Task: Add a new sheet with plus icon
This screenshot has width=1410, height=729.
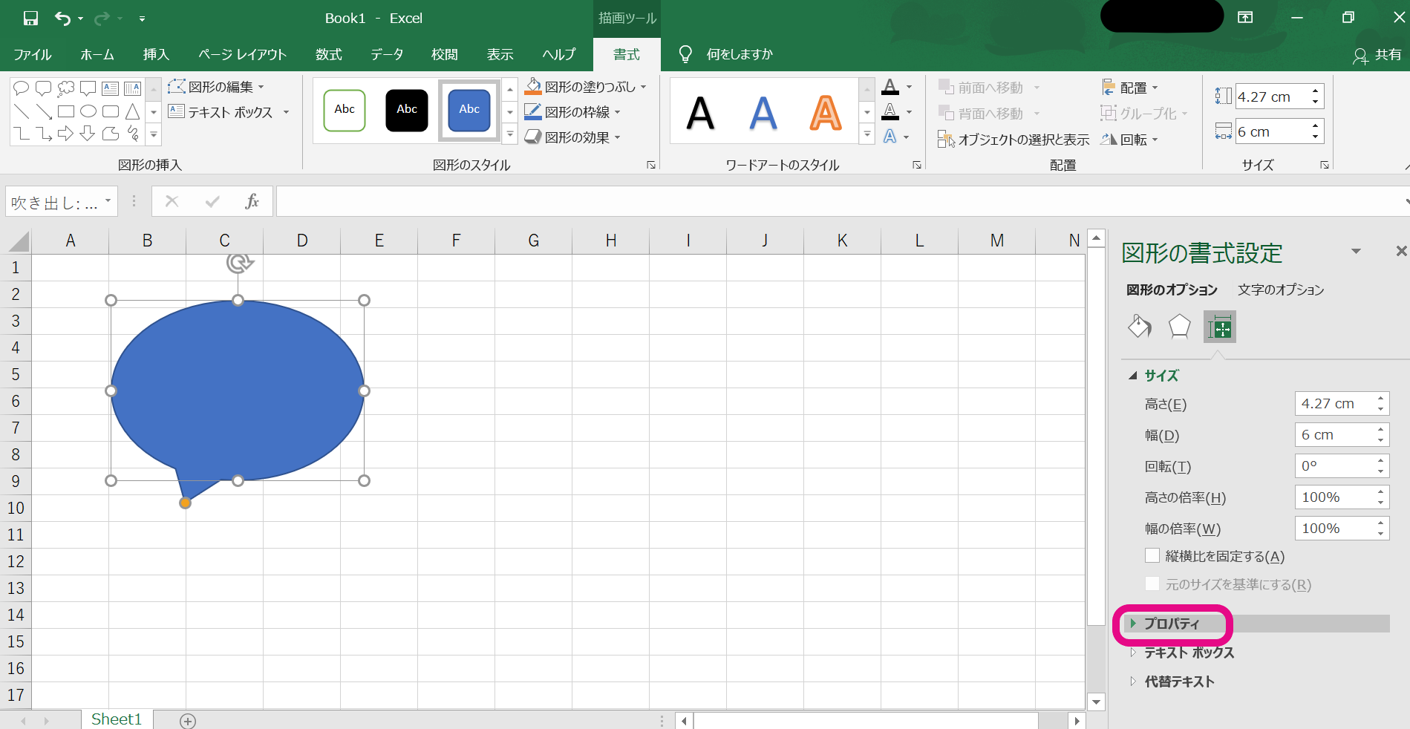Action: click(188, 721)
